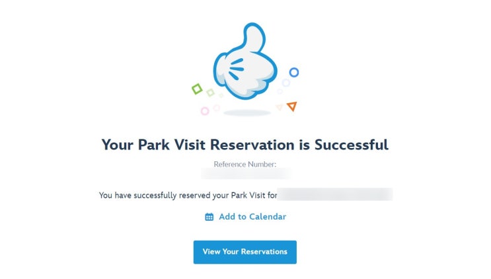Click the leftmost pink ring confetti shape
This screenshot has height=279, width=491.
coord(205,110)
